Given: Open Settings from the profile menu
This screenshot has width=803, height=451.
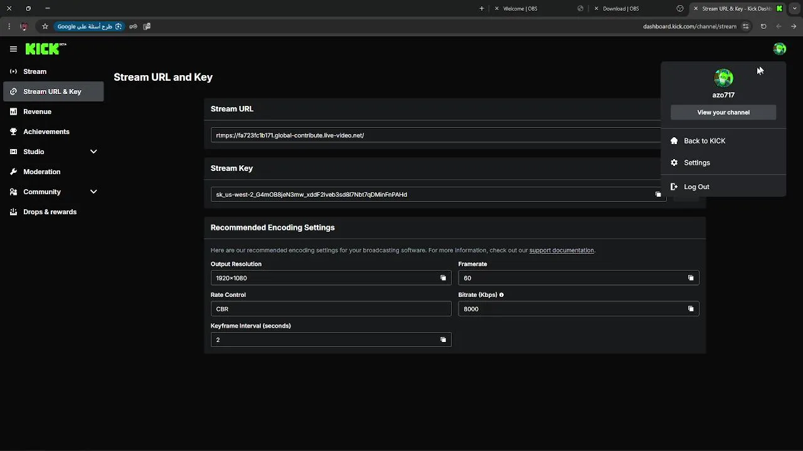Looking at the screenshot, I should coord(696,163).
